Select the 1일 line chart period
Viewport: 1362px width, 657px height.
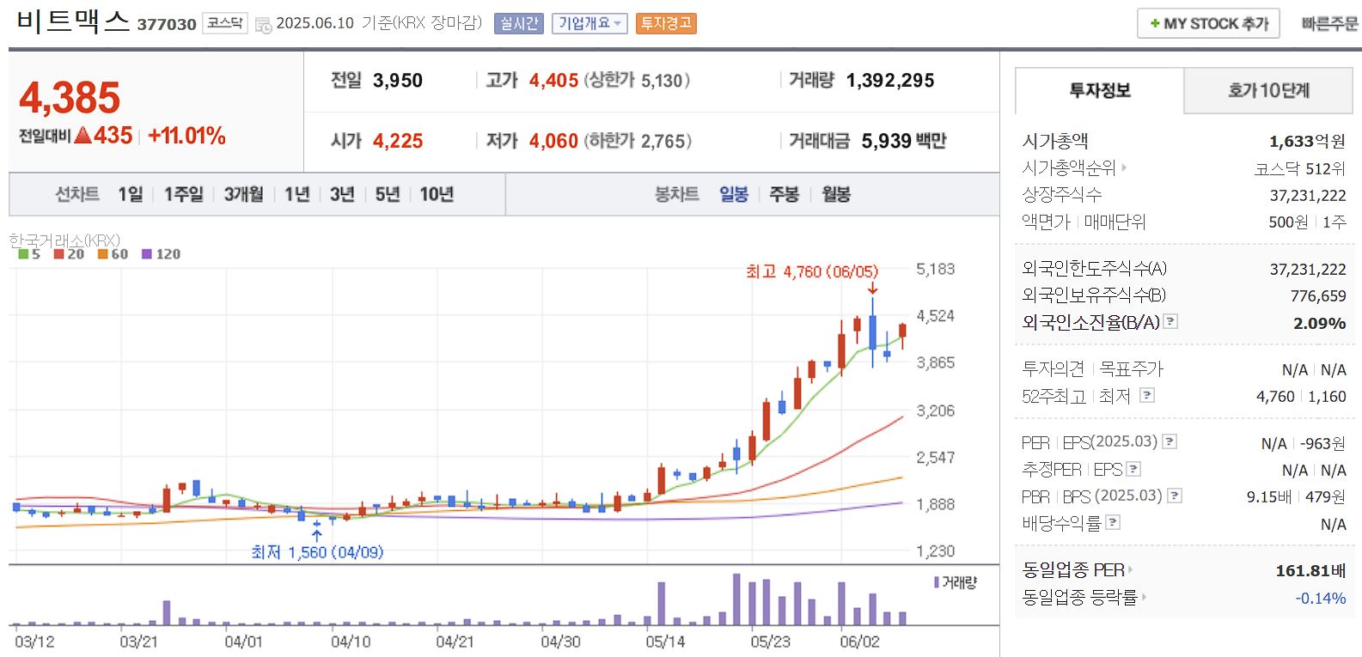(x=131, y=195)
